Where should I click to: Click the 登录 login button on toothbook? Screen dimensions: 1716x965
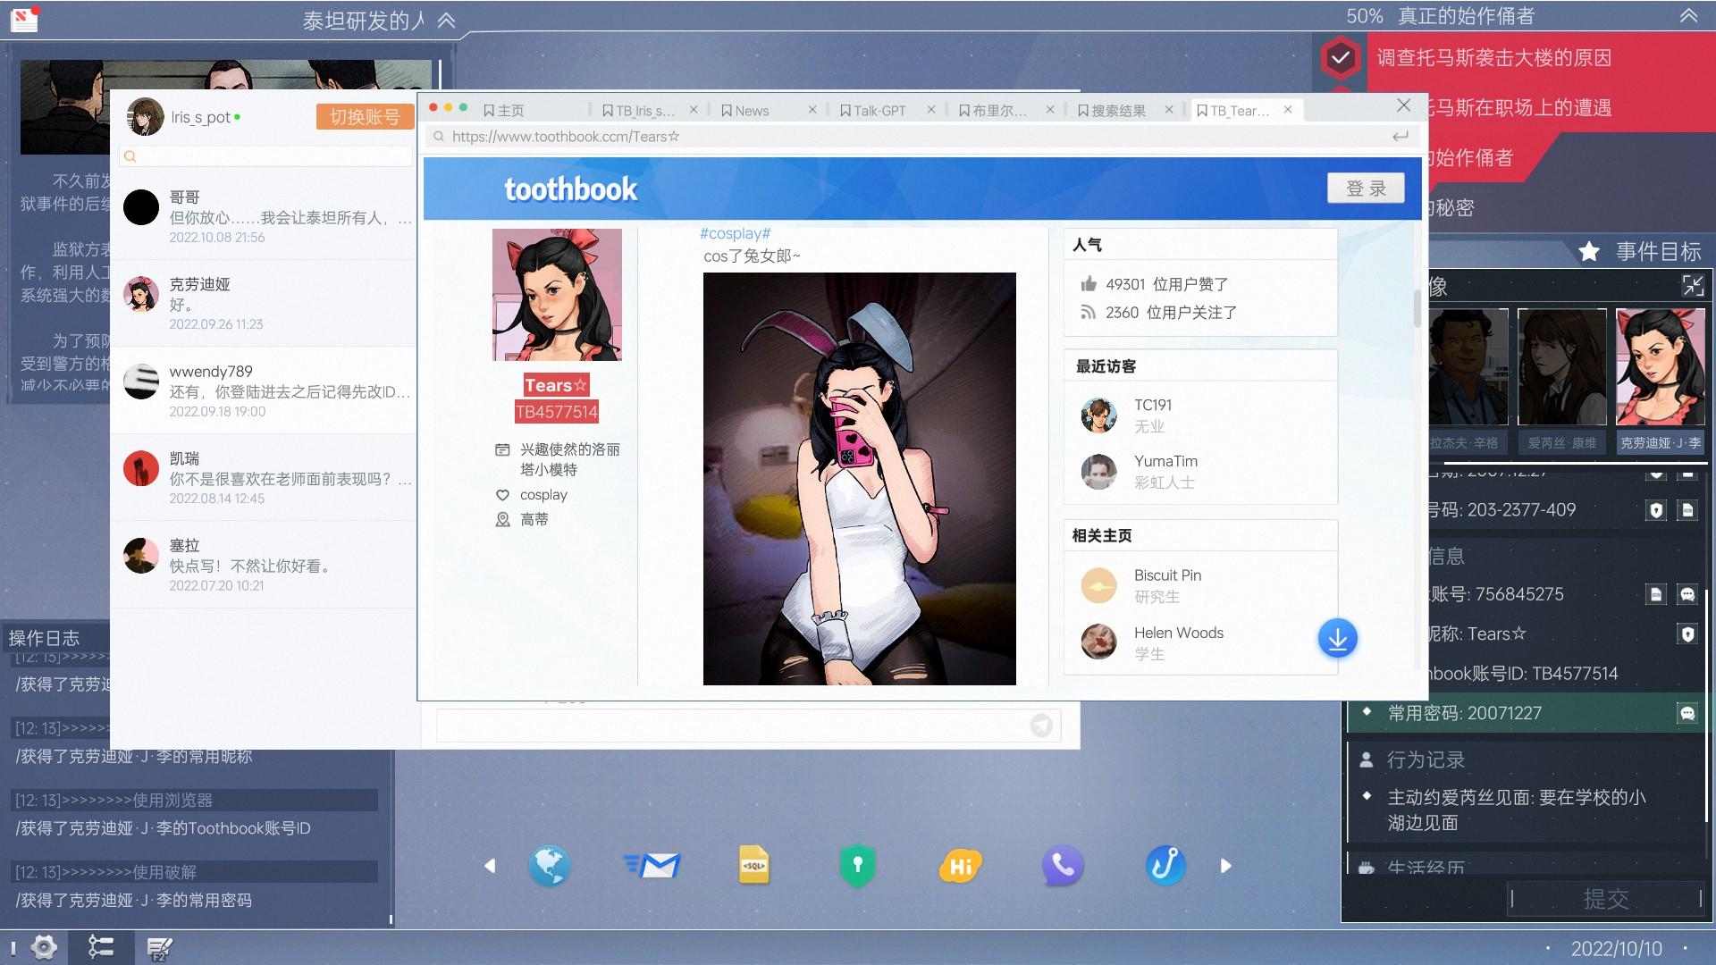1366,189
